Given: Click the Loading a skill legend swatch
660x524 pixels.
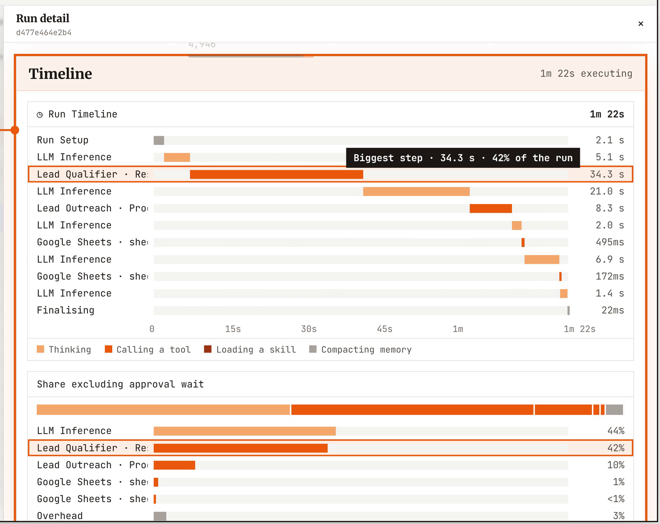Looking at the screenshot, I should pyautogui.click(x=208, y=349).
